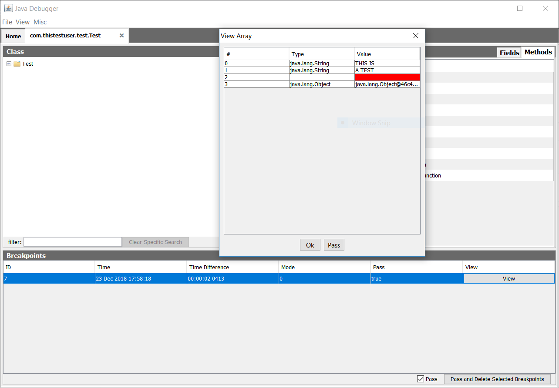This screenshot has height=388, width=559.
Task: Select the breakpoint Pass value true
Action: click(x=417, y=278)
